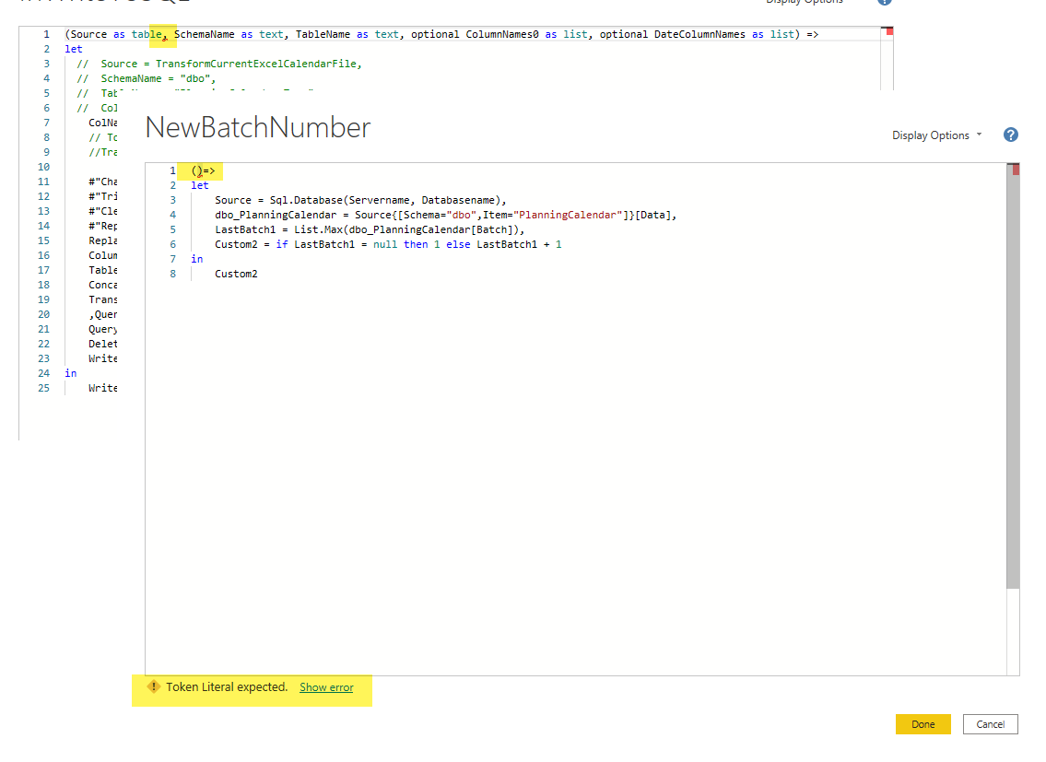Open the Display Options dropdown in NewBatchNumber

click(x=937, y=135)
